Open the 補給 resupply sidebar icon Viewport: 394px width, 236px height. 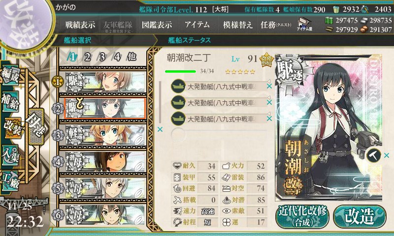[10, 101]
